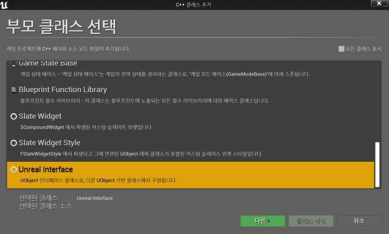Viewport: 389px width, 234px height.
Task: Pick the Slate Widget Style class
Action: click(191, 148)
